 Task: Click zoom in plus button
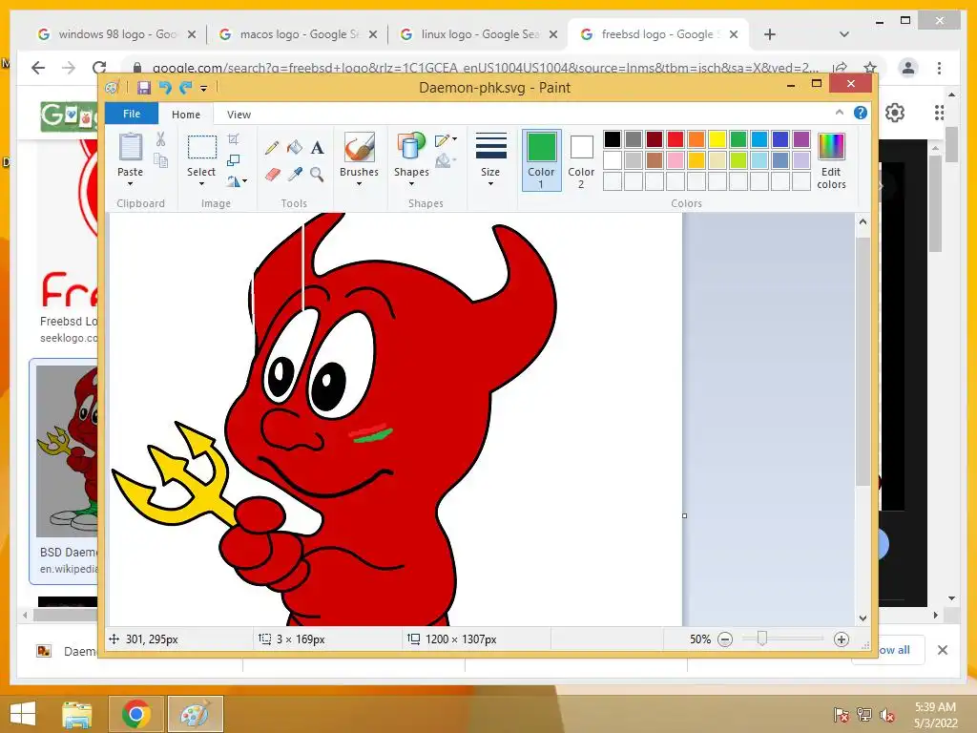(x=842, y=639)
